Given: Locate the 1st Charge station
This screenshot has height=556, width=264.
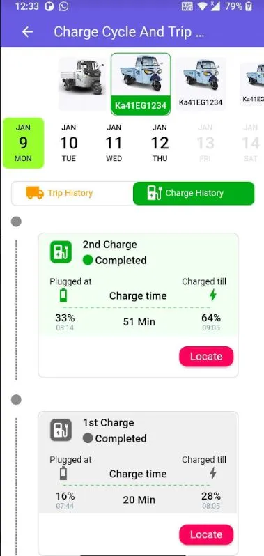Looking at the screenshot, I should click(x=206, y=534).
